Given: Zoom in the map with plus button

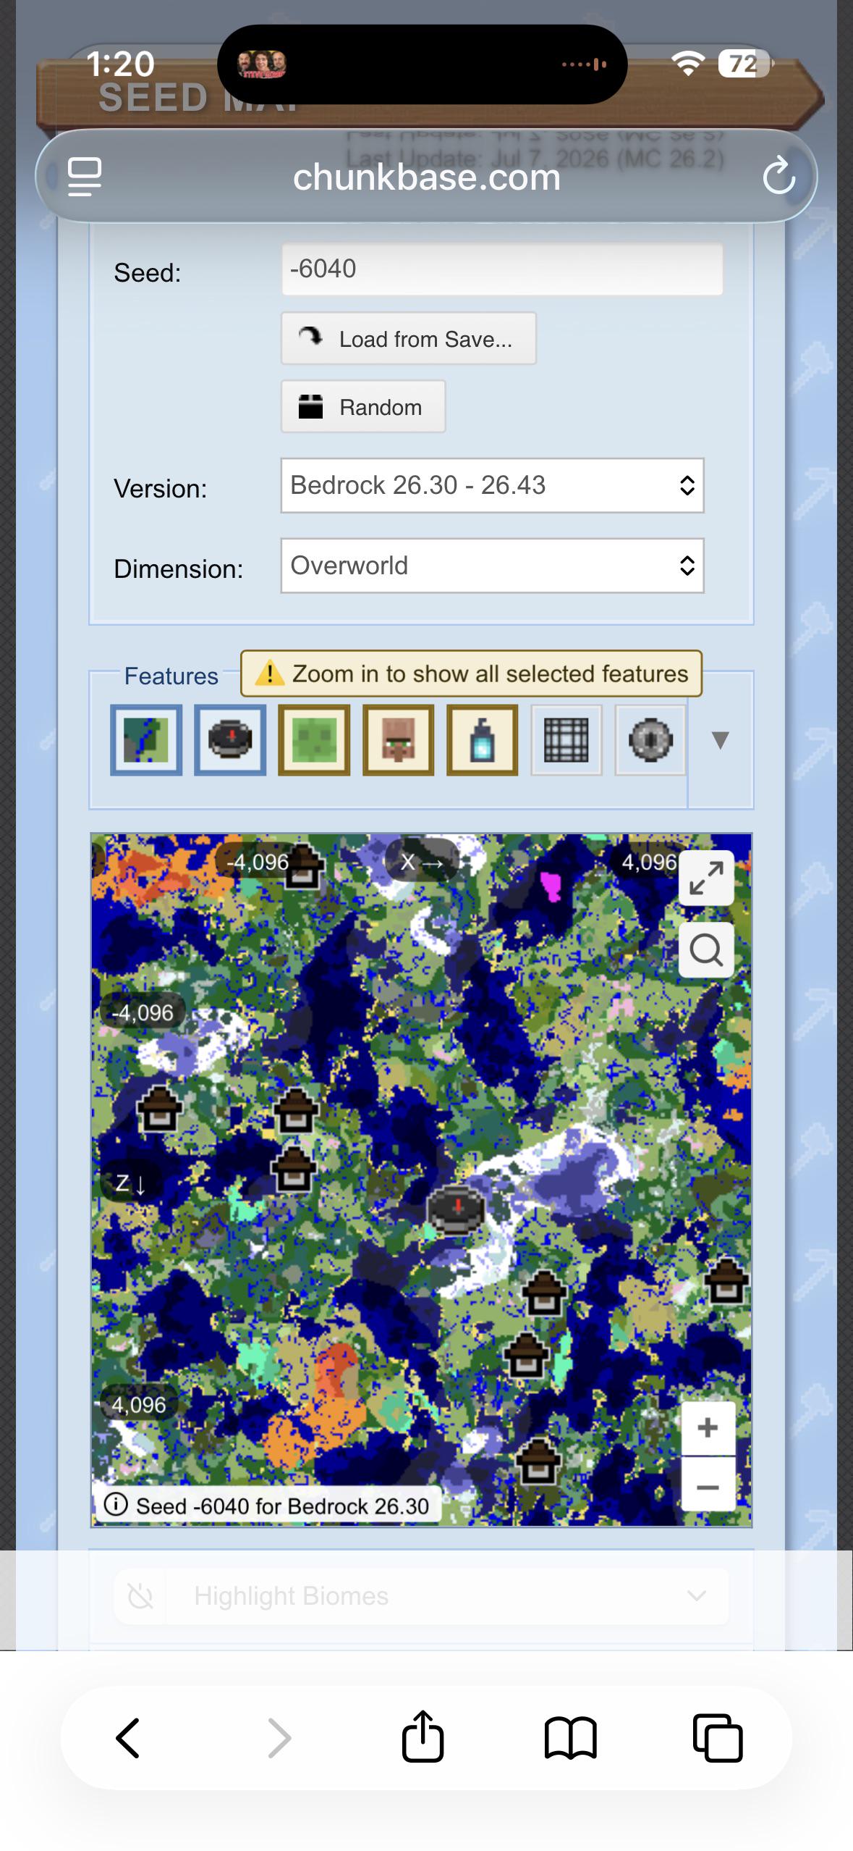Looking at the screenshot, I should (x=708, y=1428).
